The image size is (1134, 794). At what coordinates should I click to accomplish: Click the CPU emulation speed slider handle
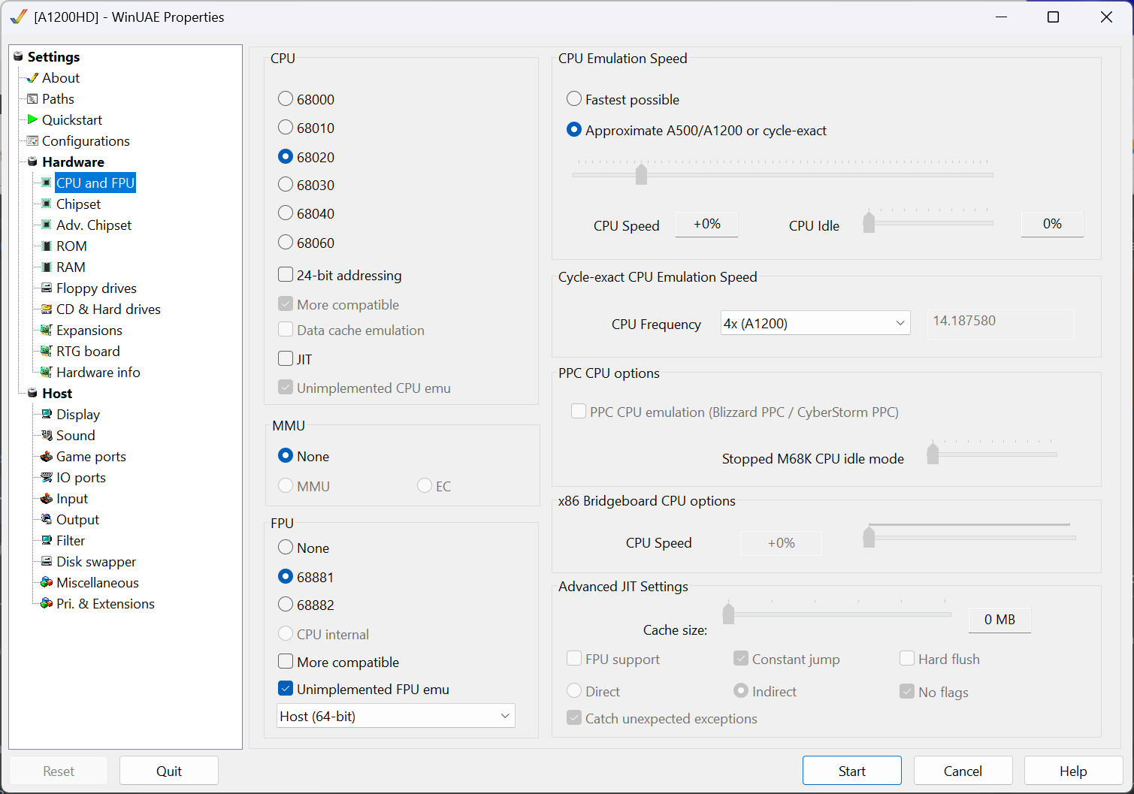click(x=641, y=174)
